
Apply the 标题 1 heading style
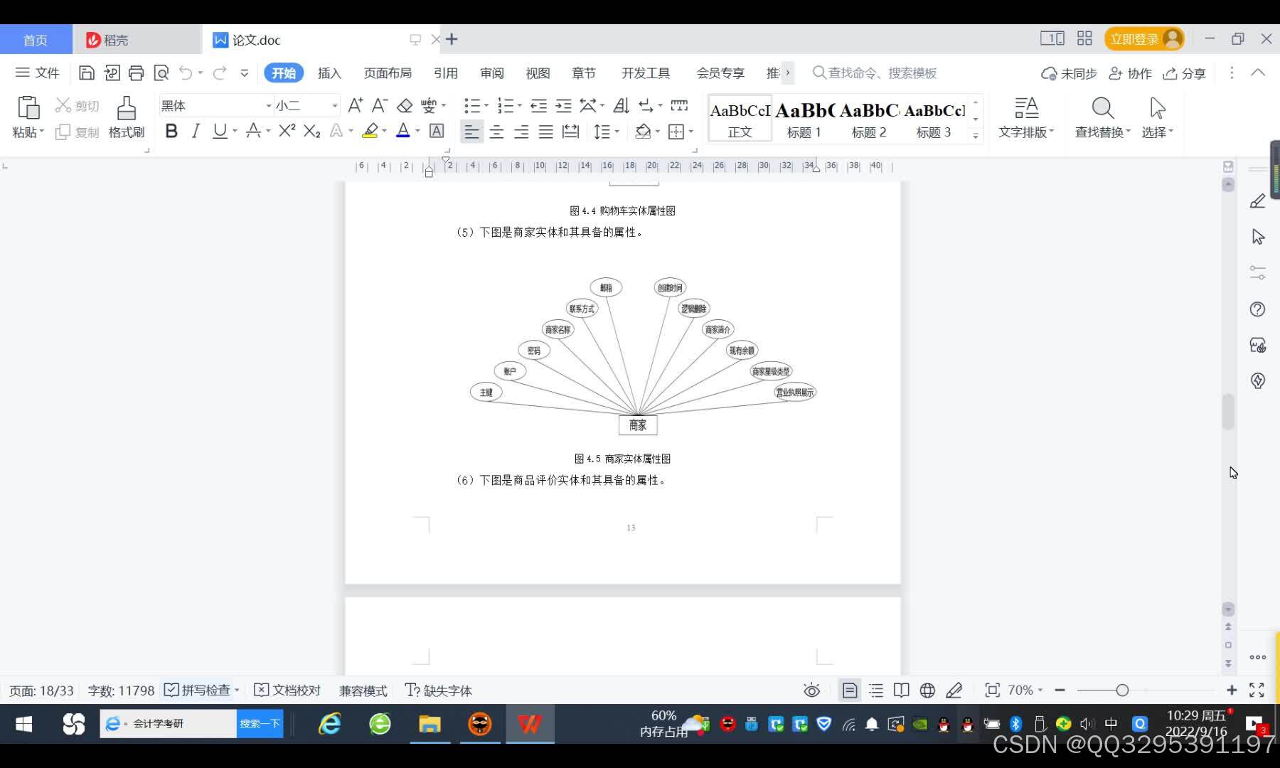click(804, 119)
